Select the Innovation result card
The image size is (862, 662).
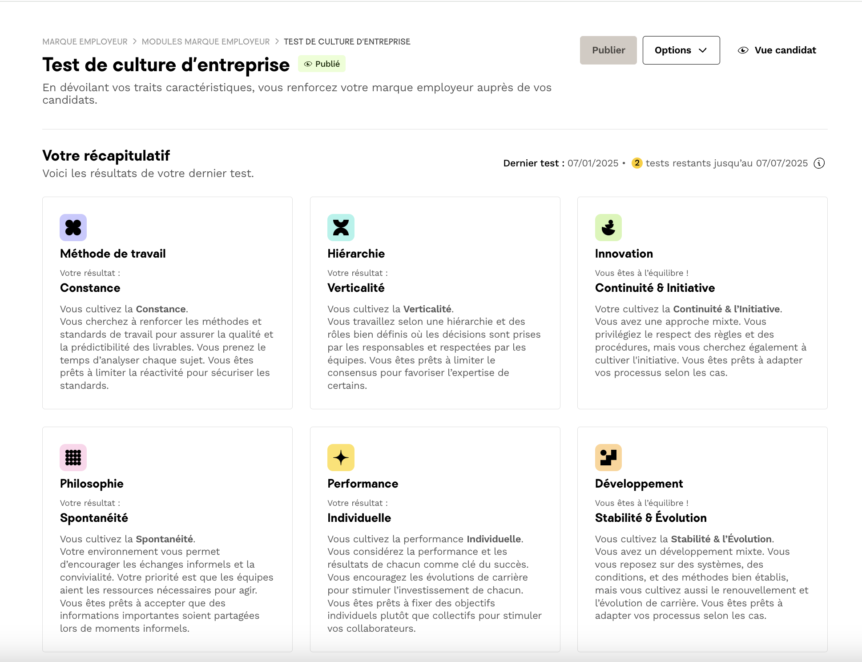tap(702, 303)
